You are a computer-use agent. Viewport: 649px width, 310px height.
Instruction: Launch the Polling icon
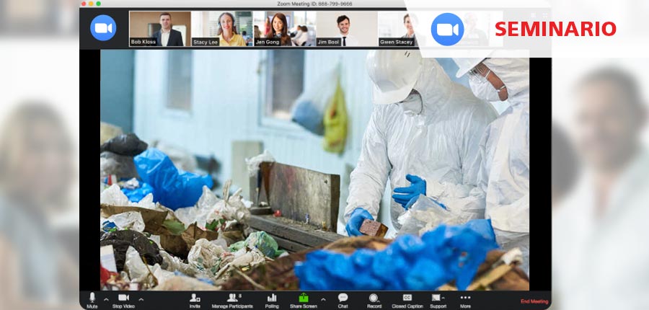(x=272, y=298)
